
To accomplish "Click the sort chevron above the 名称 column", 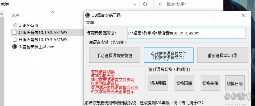I will click(x=52, y=12).
